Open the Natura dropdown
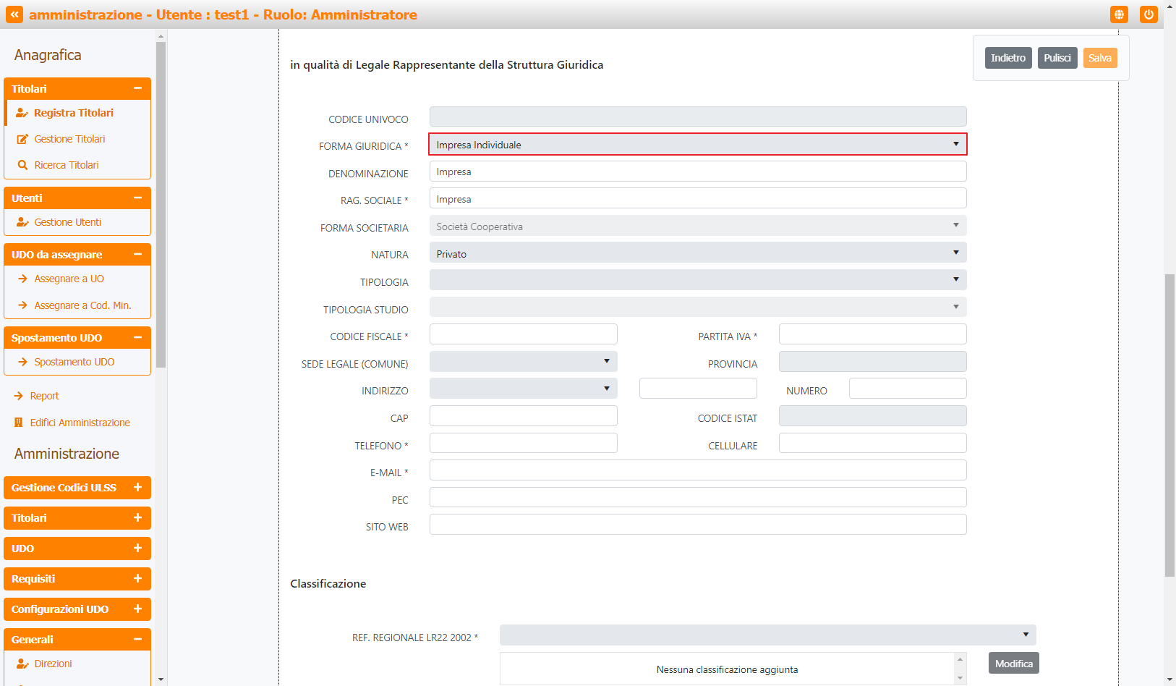 click(697, 253)
